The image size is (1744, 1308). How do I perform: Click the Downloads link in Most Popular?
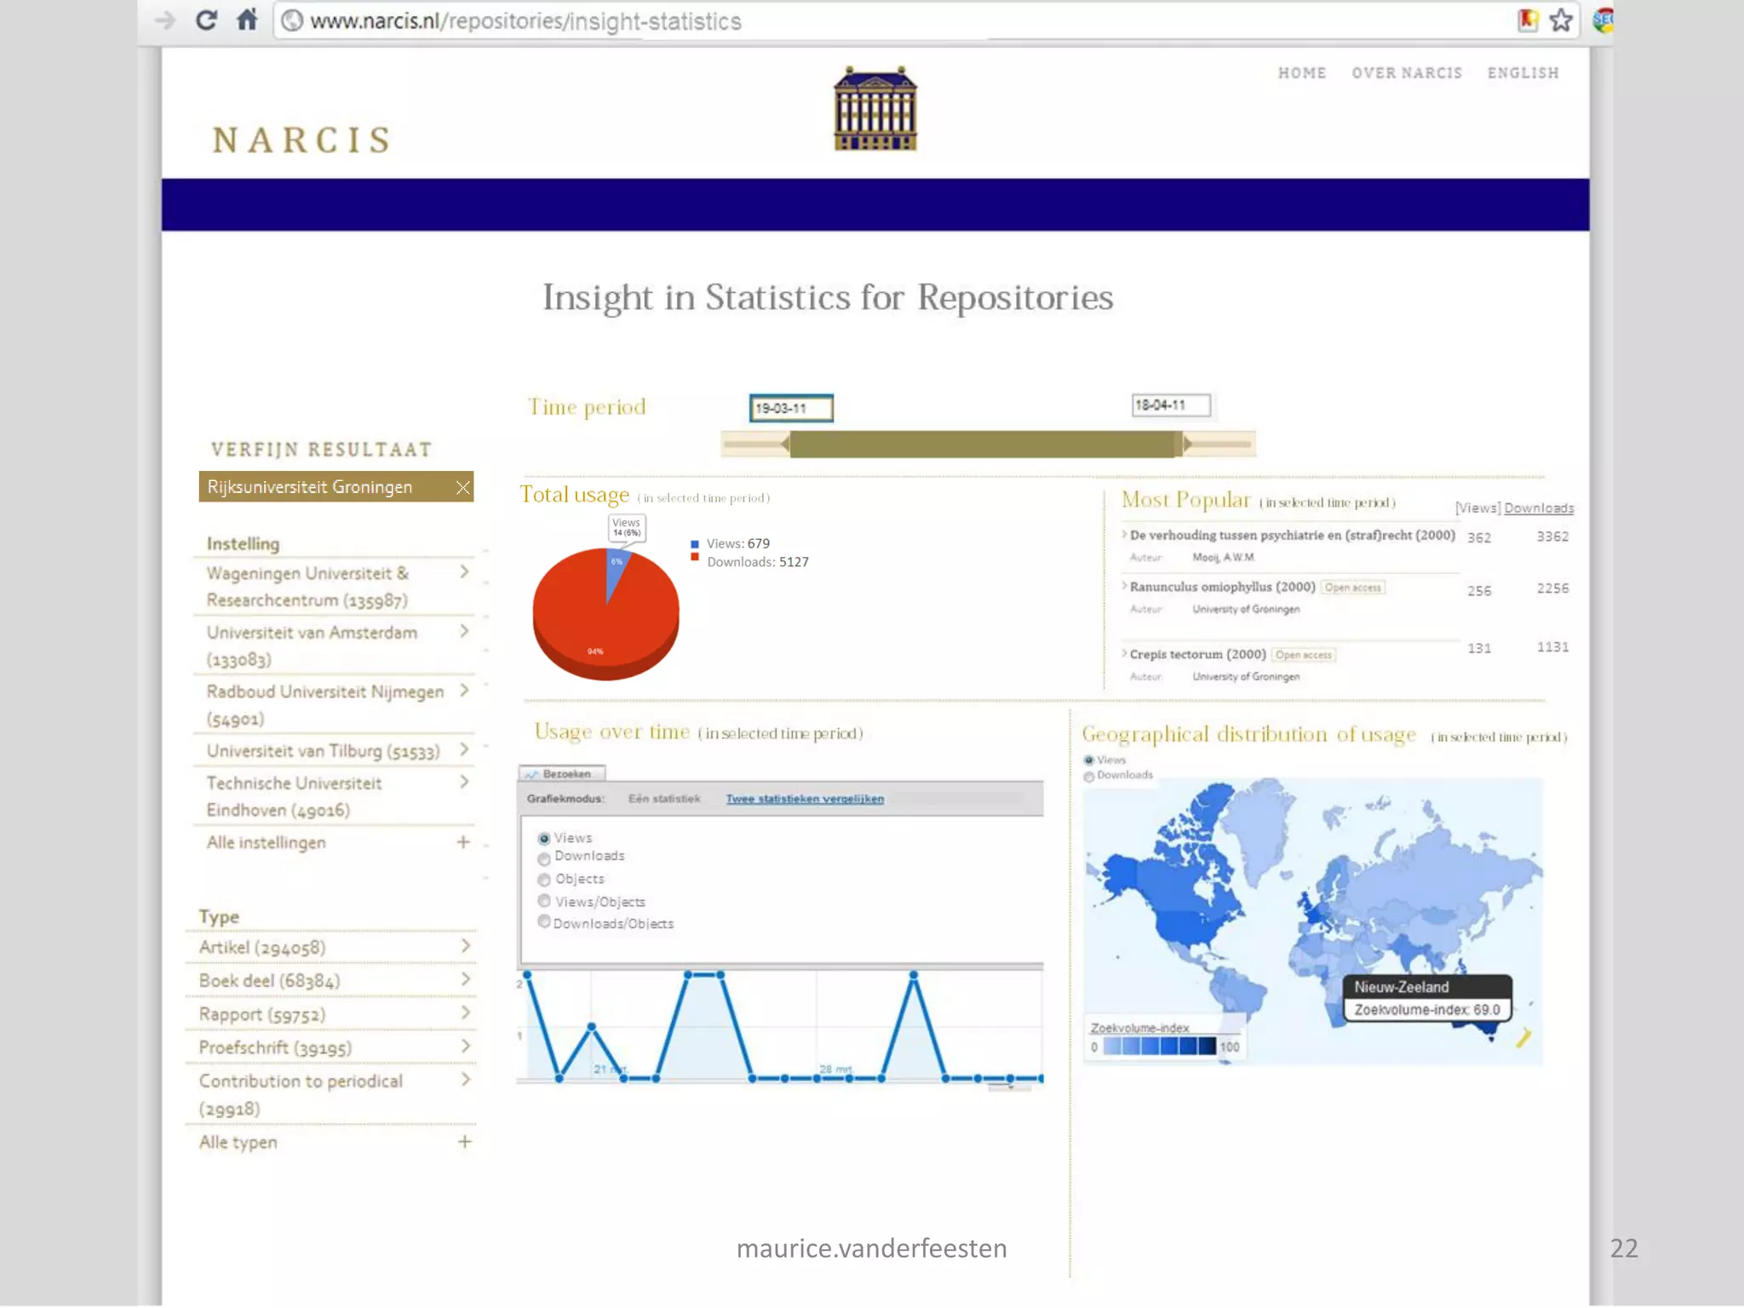pyautogui.click(x=1538, y=508)
